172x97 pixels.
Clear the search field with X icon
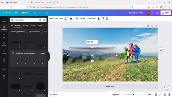click(x=40, y=20)
